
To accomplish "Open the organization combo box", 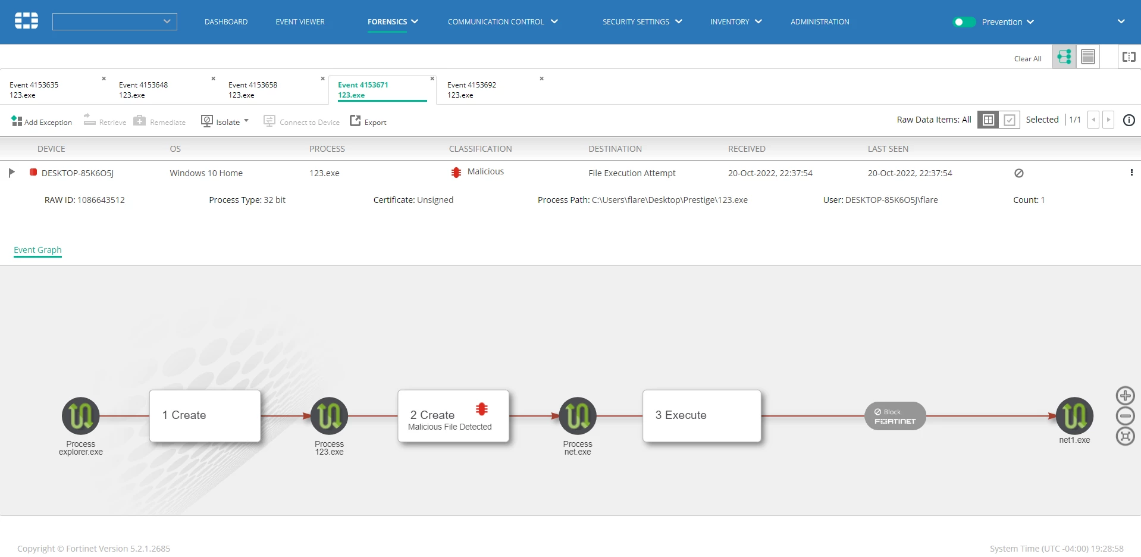I will tap(115, 22).
